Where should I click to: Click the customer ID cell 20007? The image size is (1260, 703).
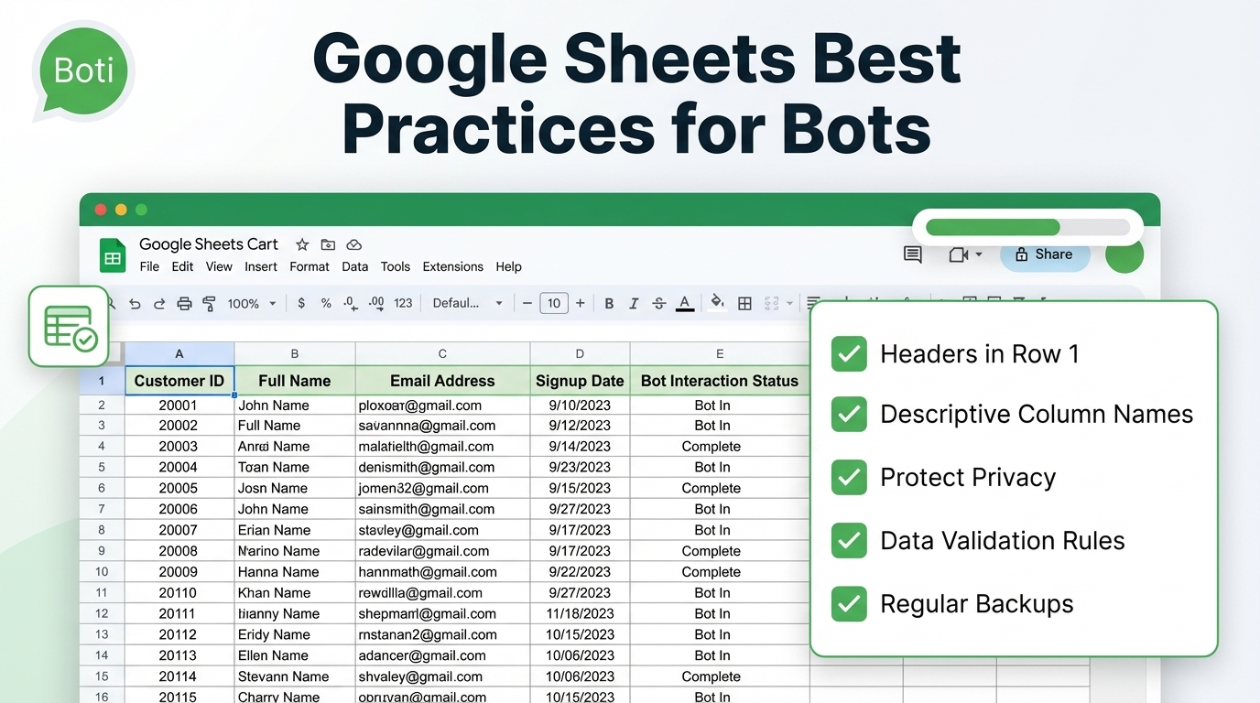click(179, 530)
